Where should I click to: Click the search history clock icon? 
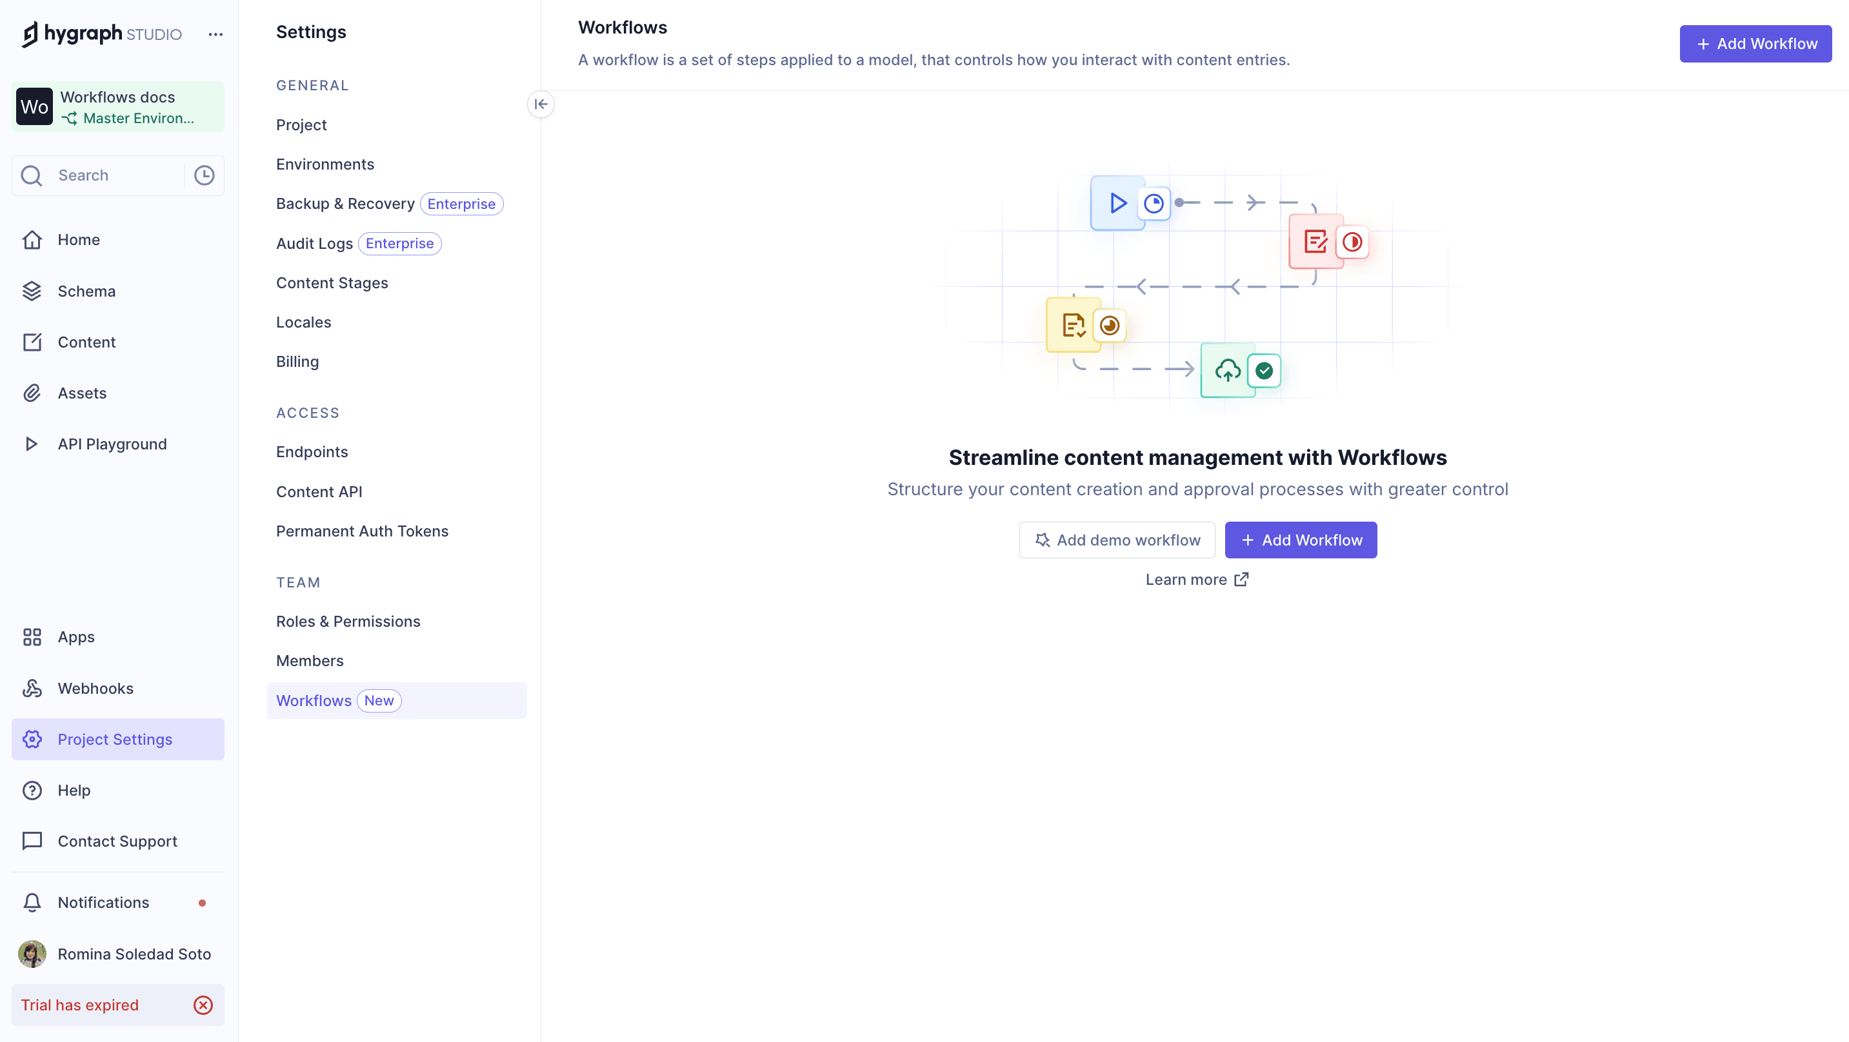[x=205, y=175]
